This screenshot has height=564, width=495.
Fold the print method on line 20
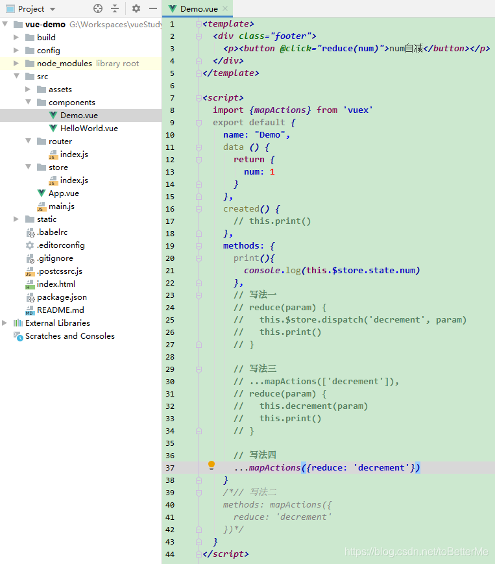pos(199,258)
